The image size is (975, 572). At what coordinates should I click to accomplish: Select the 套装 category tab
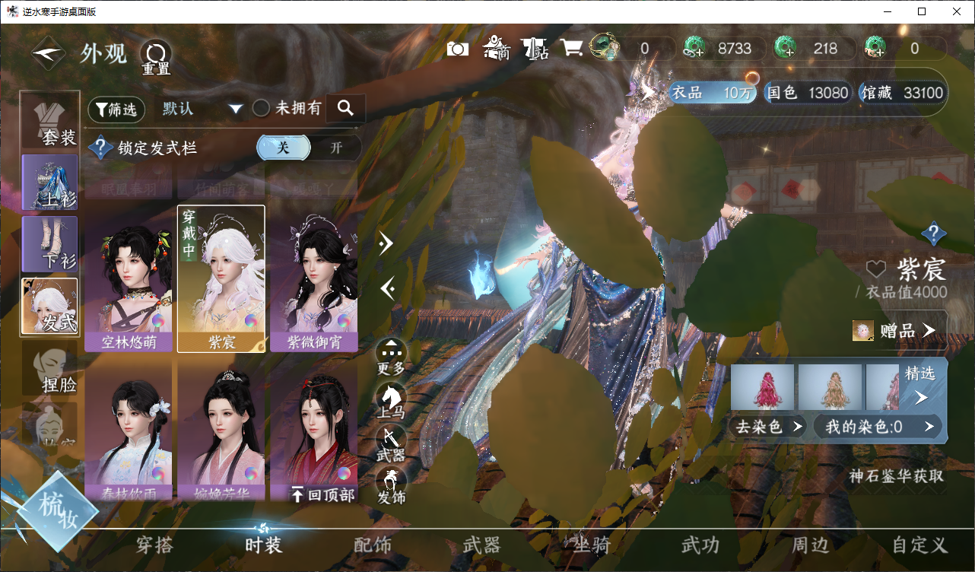click(x=50, y=121)
